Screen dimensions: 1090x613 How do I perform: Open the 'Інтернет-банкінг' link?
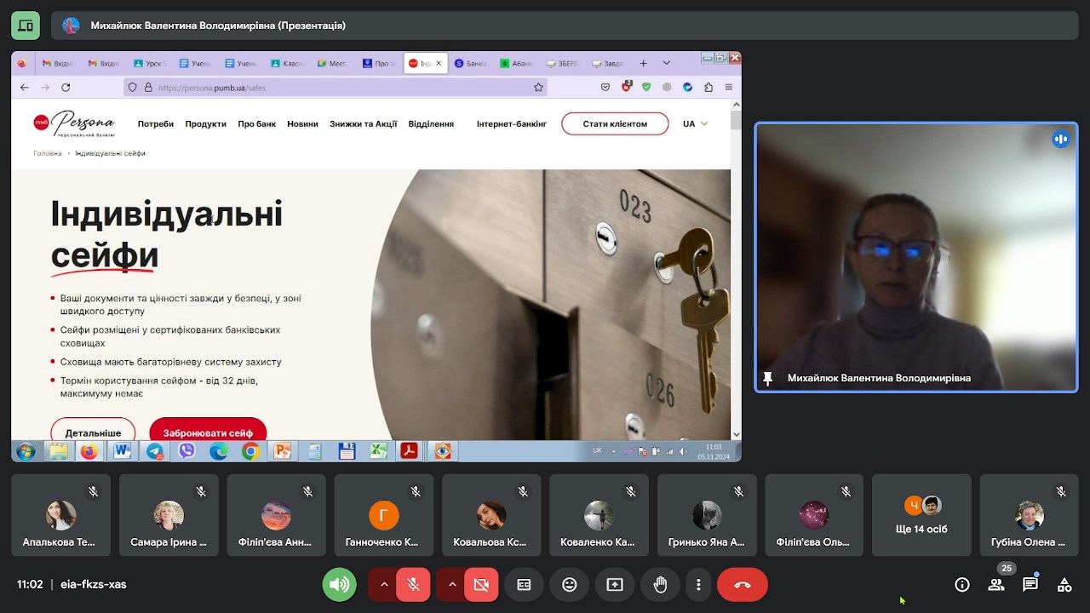(x=512, y=124)
